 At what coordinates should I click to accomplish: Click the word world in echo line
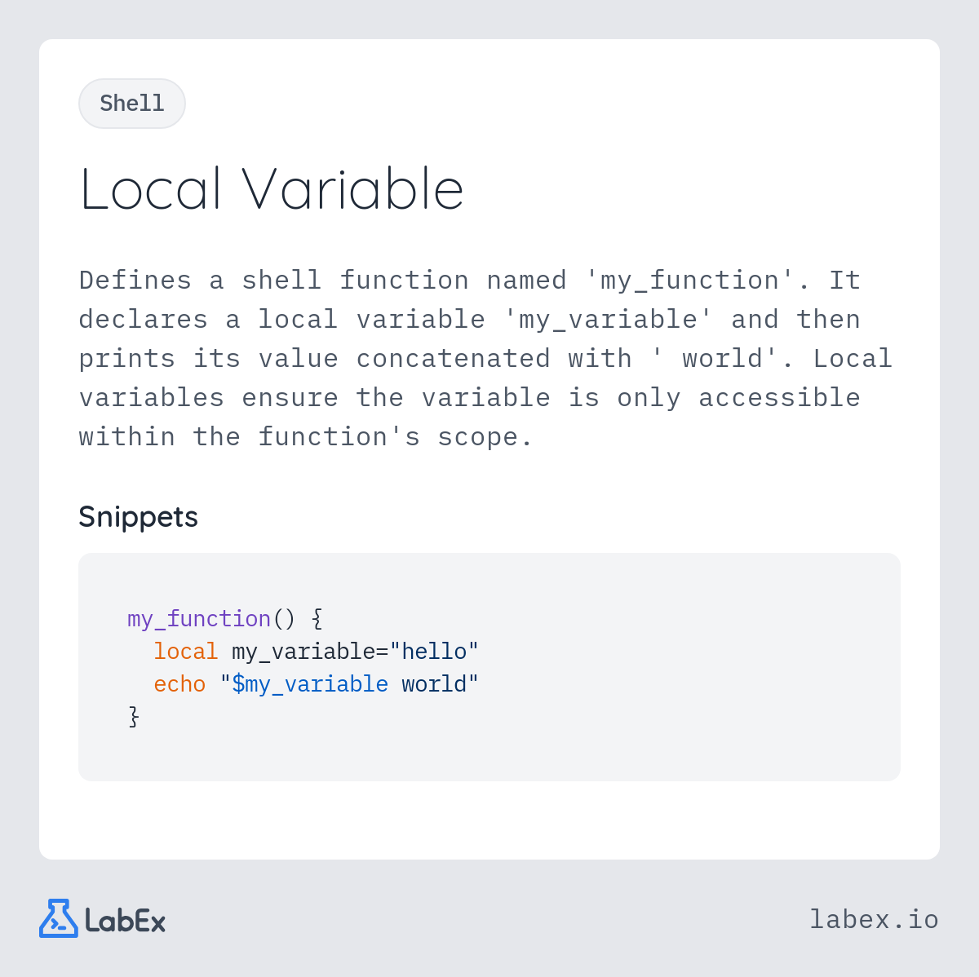tap(434, 684)
